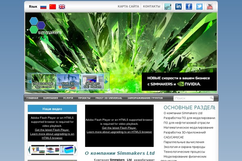This screenshot has height=161, width=242.
Task: Click the chart icon left of LinkedIn
Action: click(x=168, y=6)
